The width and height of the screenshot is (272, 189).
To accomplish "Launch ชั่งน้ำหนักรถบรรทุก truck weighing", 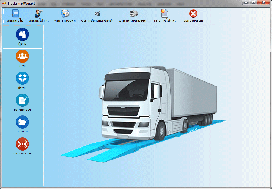I will pyautogui.click(x=134, y=16).
